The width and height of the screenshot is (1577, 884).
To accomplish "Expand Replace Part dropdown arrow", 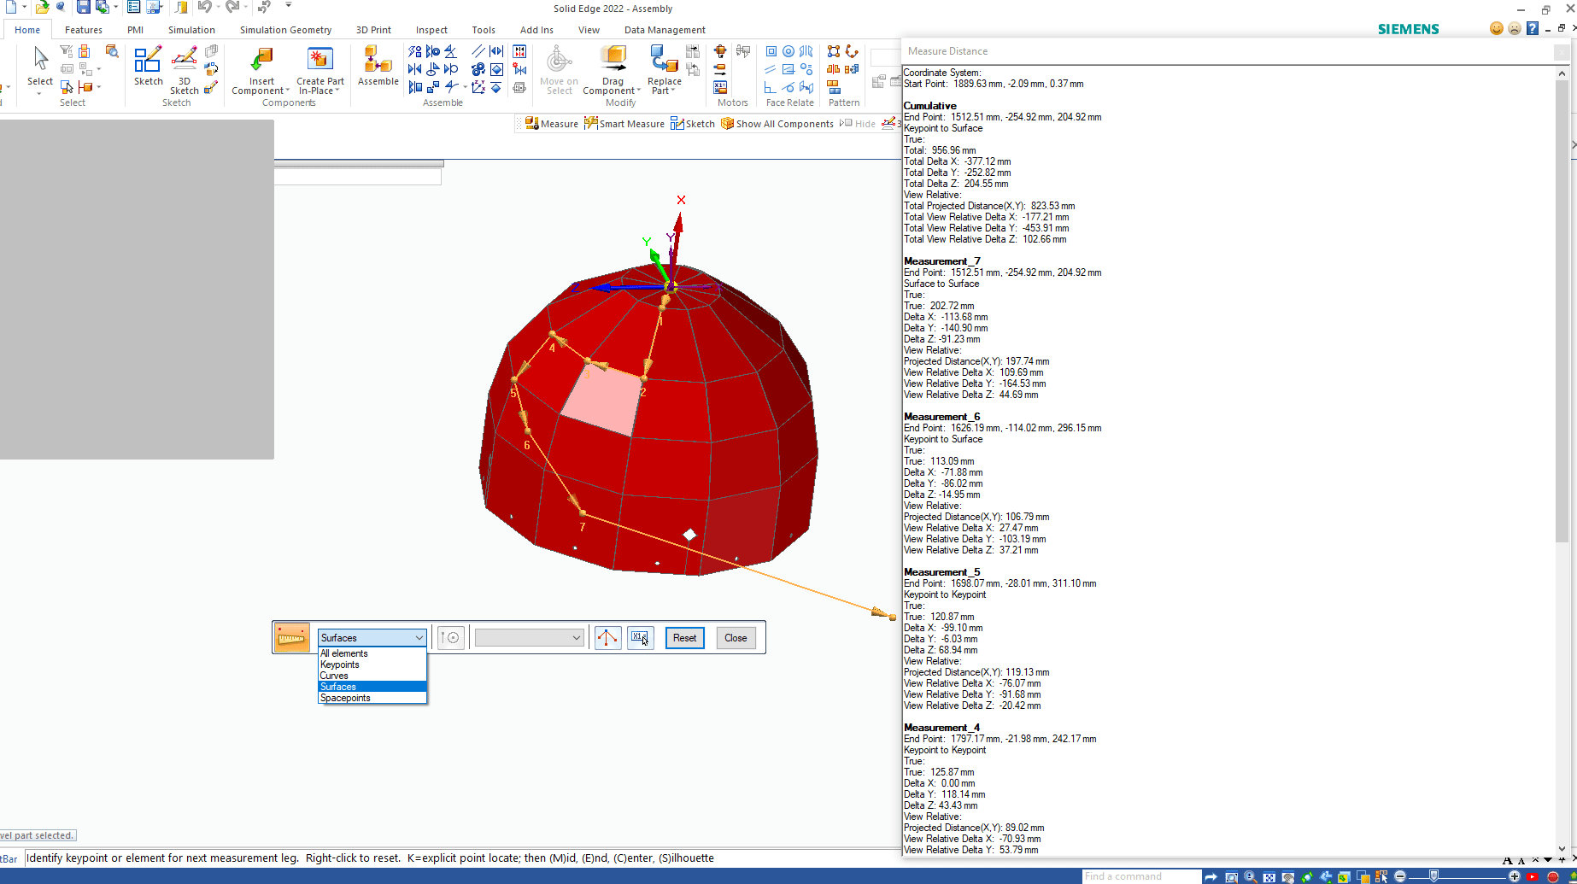I will [x=673, y=91].
